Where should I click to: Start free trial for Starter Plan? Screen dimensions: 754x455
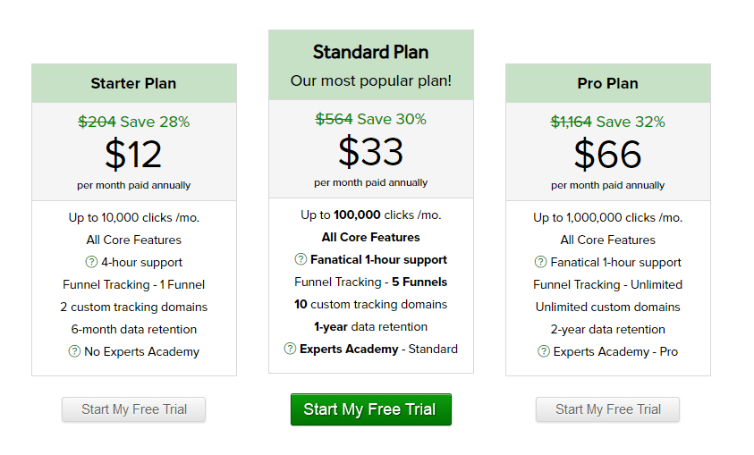click(x=134, y=409)
